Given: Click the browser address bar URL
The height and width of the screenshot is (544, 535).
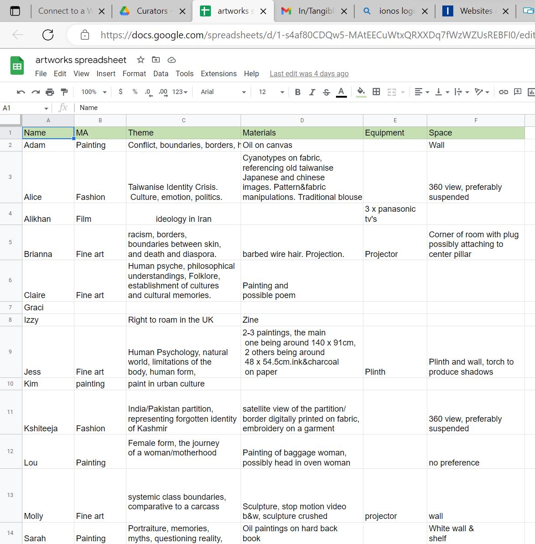Looking at the screenshot, I should coord(317,35).
